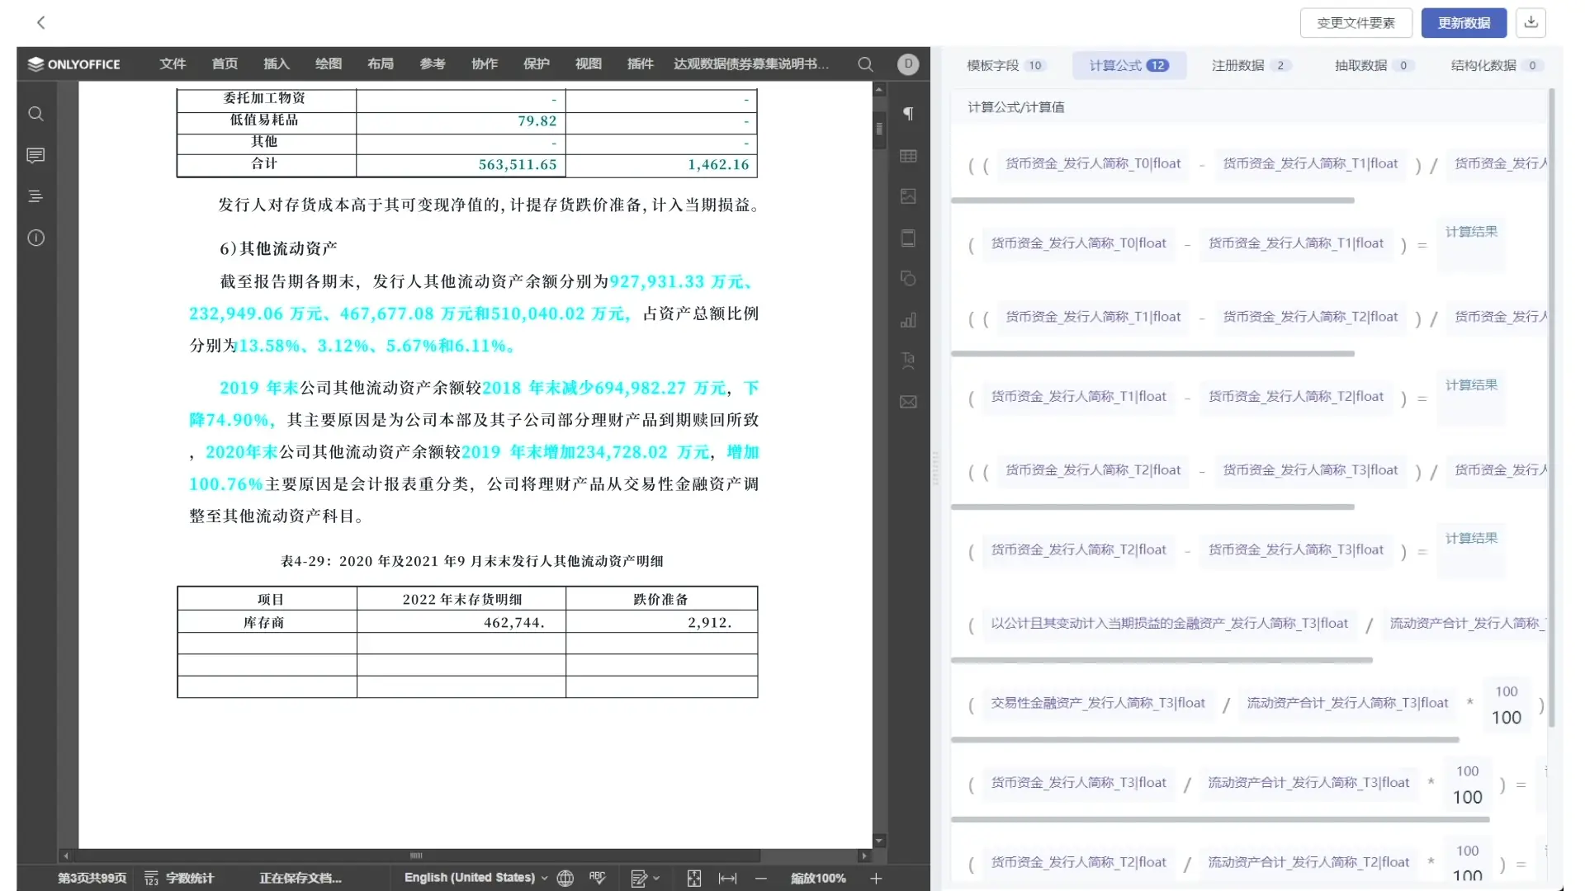Toggle paragraph settings icon on right sidebar
The width and height of the screenshot is (1585, 891).
tap(908, 114)
